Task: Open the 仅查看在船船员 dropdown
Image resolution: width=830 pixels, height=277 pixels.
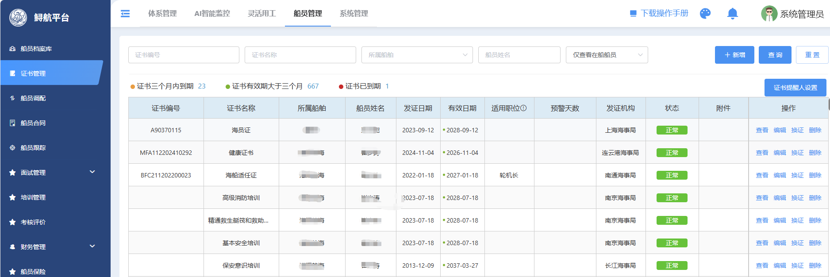Action: (607, 55)
